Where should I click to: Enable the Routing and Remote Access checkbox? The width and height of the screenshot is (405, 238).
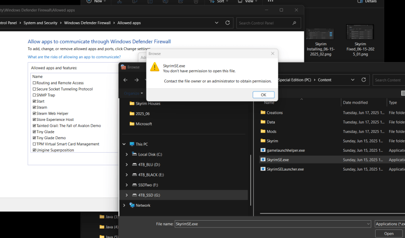34,83
